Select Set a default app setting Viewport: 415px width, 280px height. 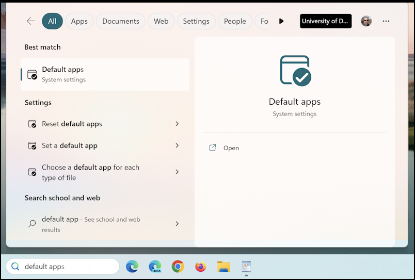pos(105,145)
